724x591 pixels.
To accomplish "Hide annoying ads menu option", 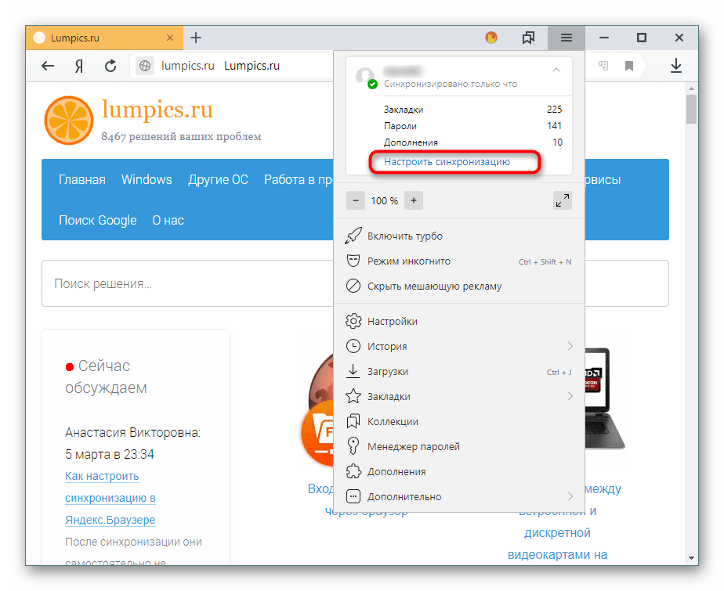I will pyautogui.click(x=434, y=286).
